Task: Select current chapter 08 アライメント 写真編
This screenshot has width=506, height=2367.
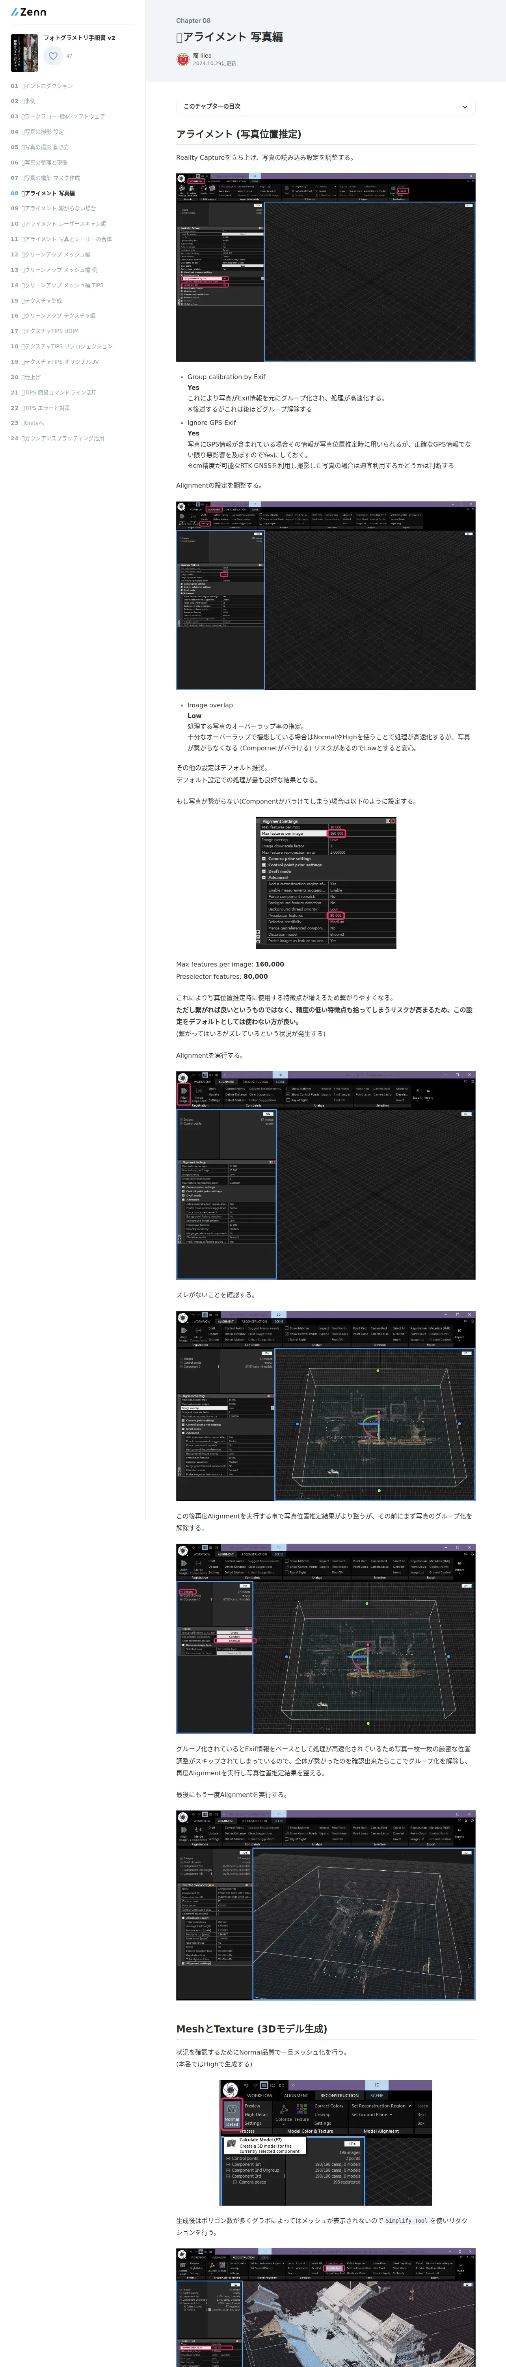Action: click(43, 194)
